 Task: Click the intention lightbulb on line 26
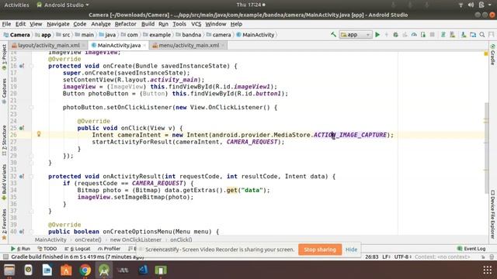tap(39, 134)
